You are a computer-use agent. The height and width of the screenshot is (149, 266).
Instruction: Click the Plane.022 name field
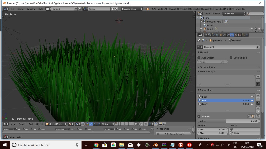click(229, 47)
